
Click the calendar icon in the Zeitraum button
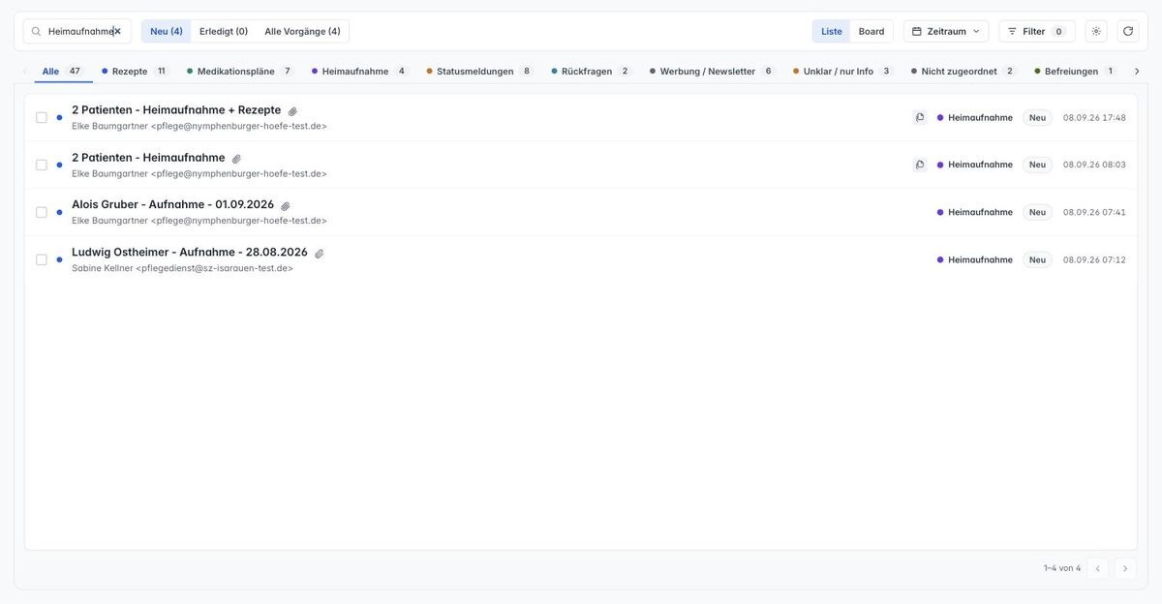pyautogui.click(x=917, y=31)
